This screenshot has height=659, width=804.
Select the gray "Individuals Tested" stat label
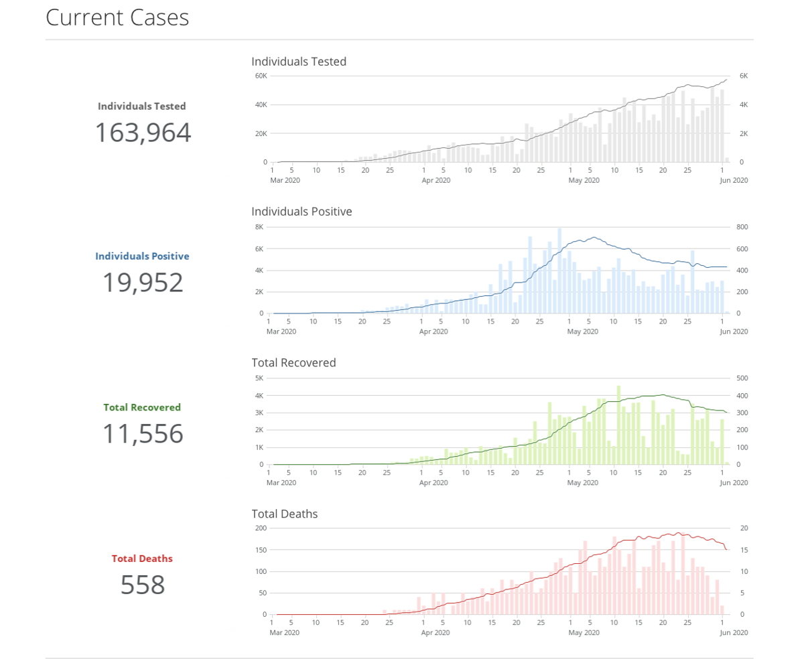coord(142,106)
